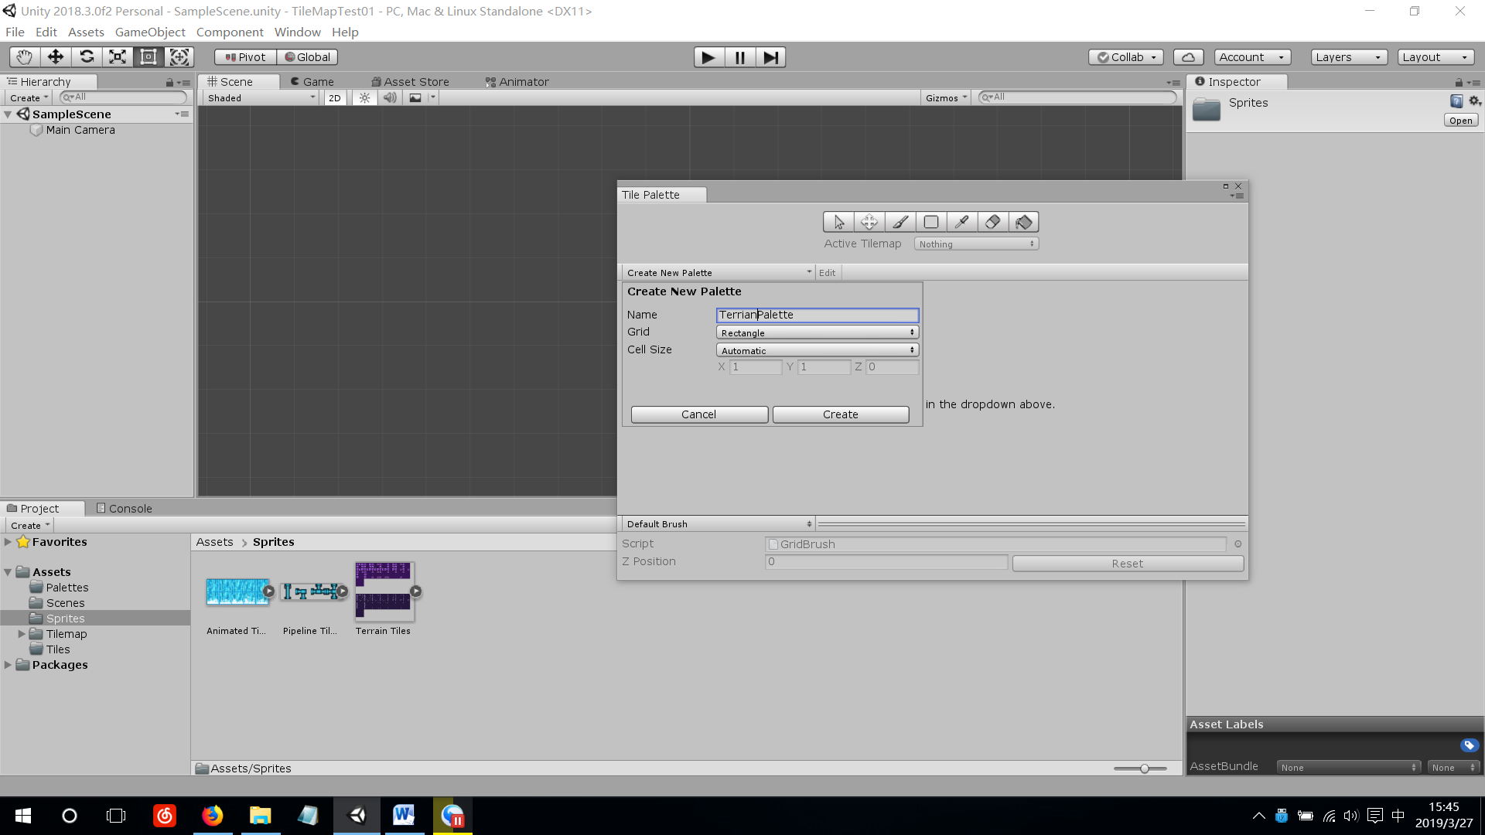
Task: Adjust the Project icon size slider
Action: [x=1144, y=769]
